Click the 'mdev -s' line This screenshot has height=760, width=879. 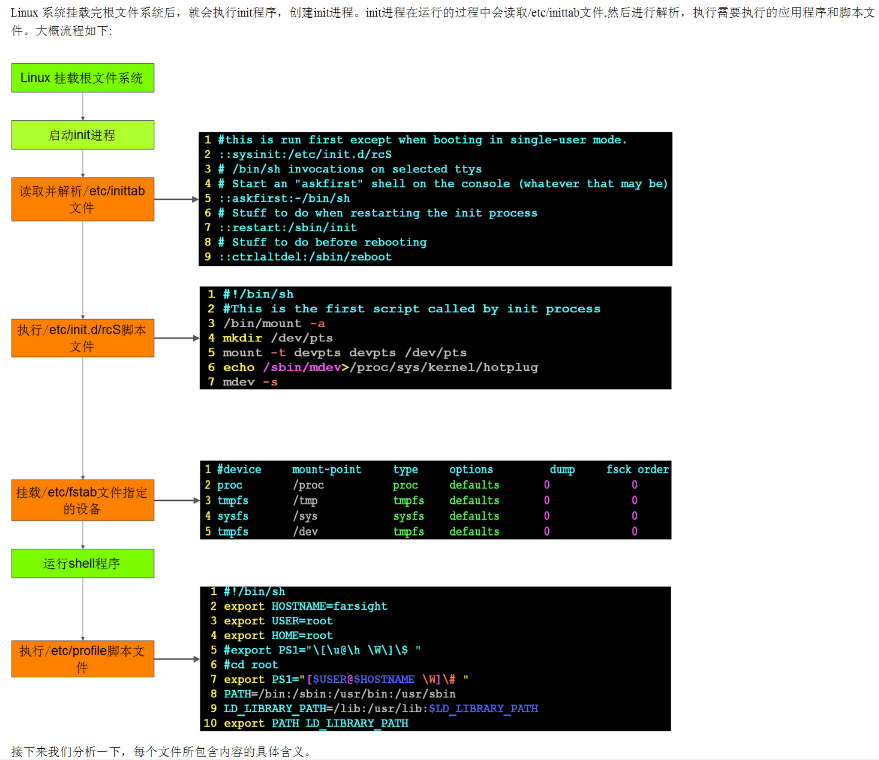pos(250,382)
